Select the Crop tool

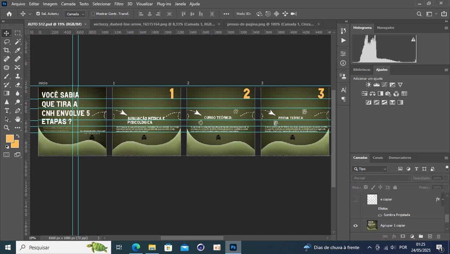(7, 50)
